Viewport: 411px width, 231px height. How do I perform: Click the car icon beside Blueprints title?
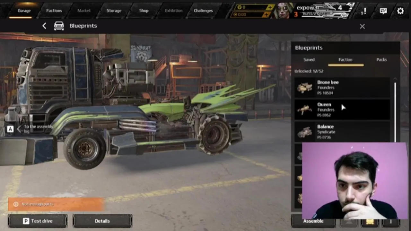(59, 26)
